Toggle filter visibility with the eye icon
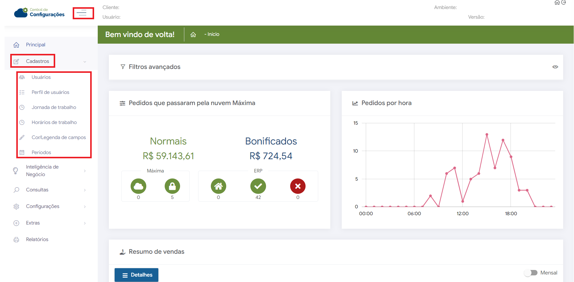 tap(555, 67)
